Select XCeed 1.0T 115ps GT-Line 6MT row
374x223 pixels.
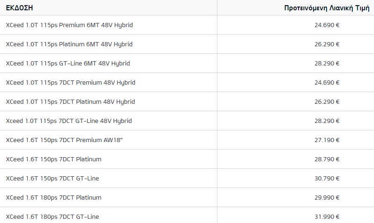click(x=67, y=63)
